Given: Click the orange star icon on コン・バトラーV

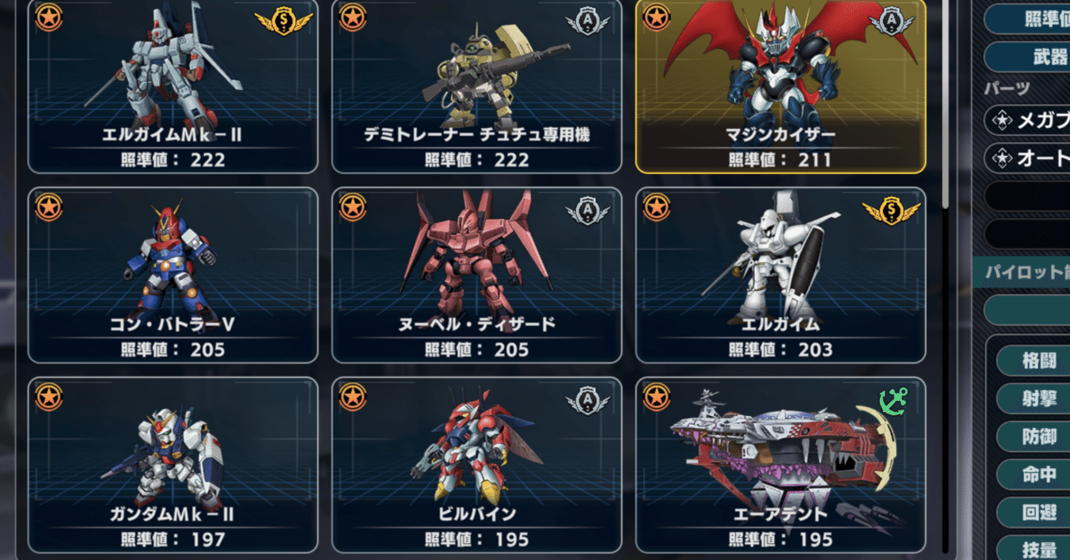Looking at the screenshot, I should (49, 207).
